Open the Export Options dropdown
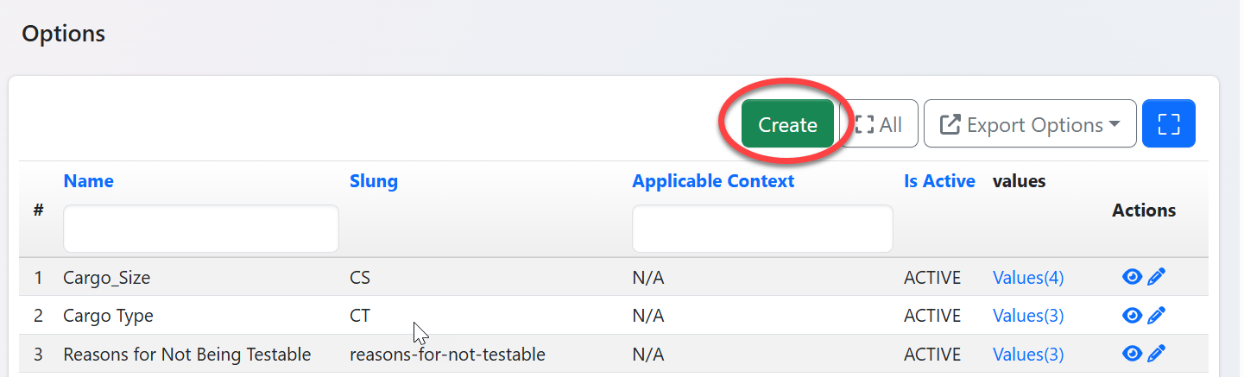Image resolution: width=1244 pixels, height=377 pixels. pos(1029,125)
